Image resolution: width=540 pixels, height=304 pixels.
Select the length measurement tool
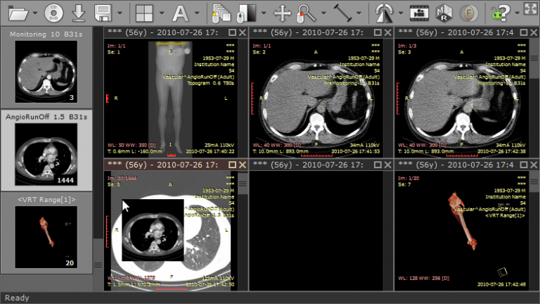click(343, 12)
